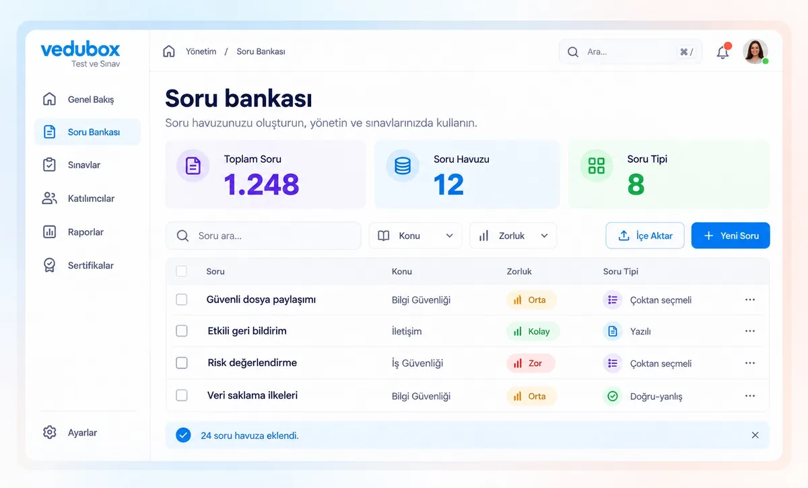This screenshot has height=488, width=808.
Task: Click the blue checkmark icon in notification banner
Action: tap(183, 435)
